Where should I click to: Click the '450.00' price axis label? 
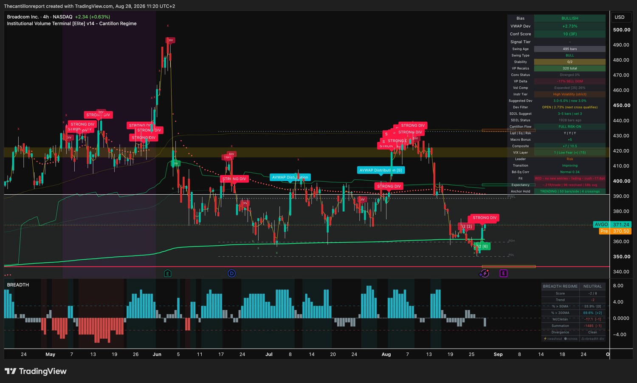622,105
